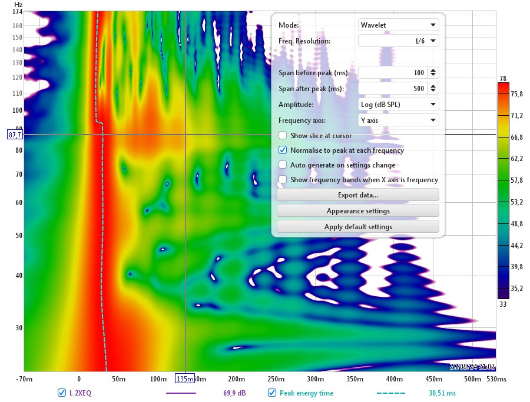Open Appearance settings

[x=358, y=211]
